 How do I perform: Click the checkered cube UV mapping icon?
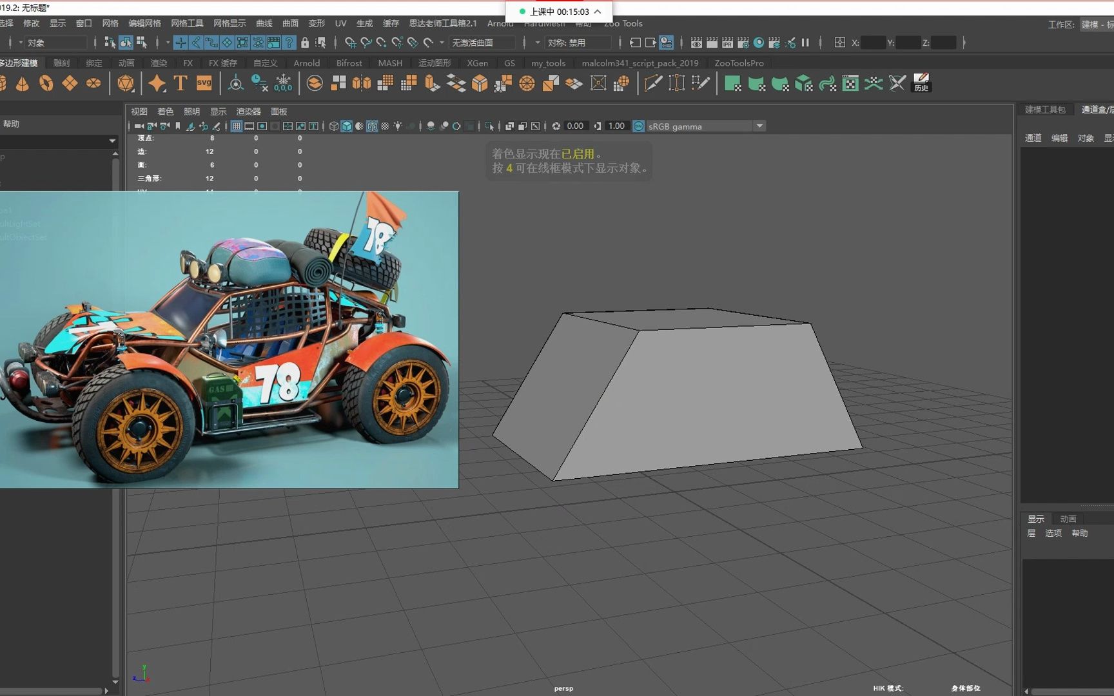click(804, 83)
